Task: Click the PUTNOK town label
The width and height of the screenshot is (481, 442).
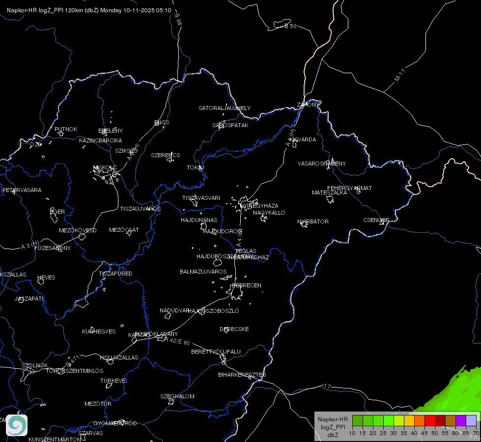Action: 66,129
